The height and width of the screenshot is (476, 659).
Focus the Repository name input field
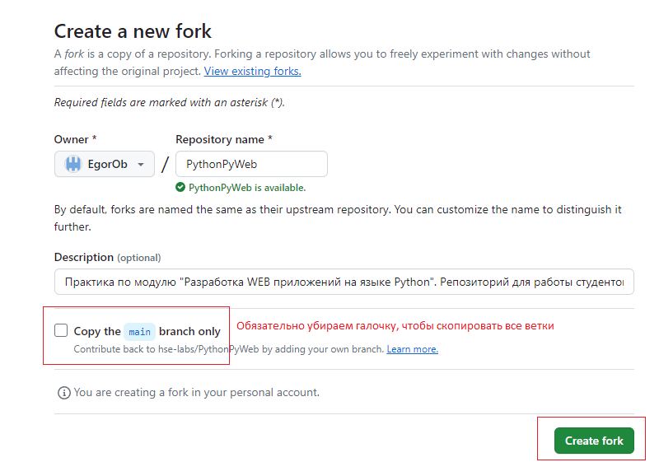tap(251, 164)
